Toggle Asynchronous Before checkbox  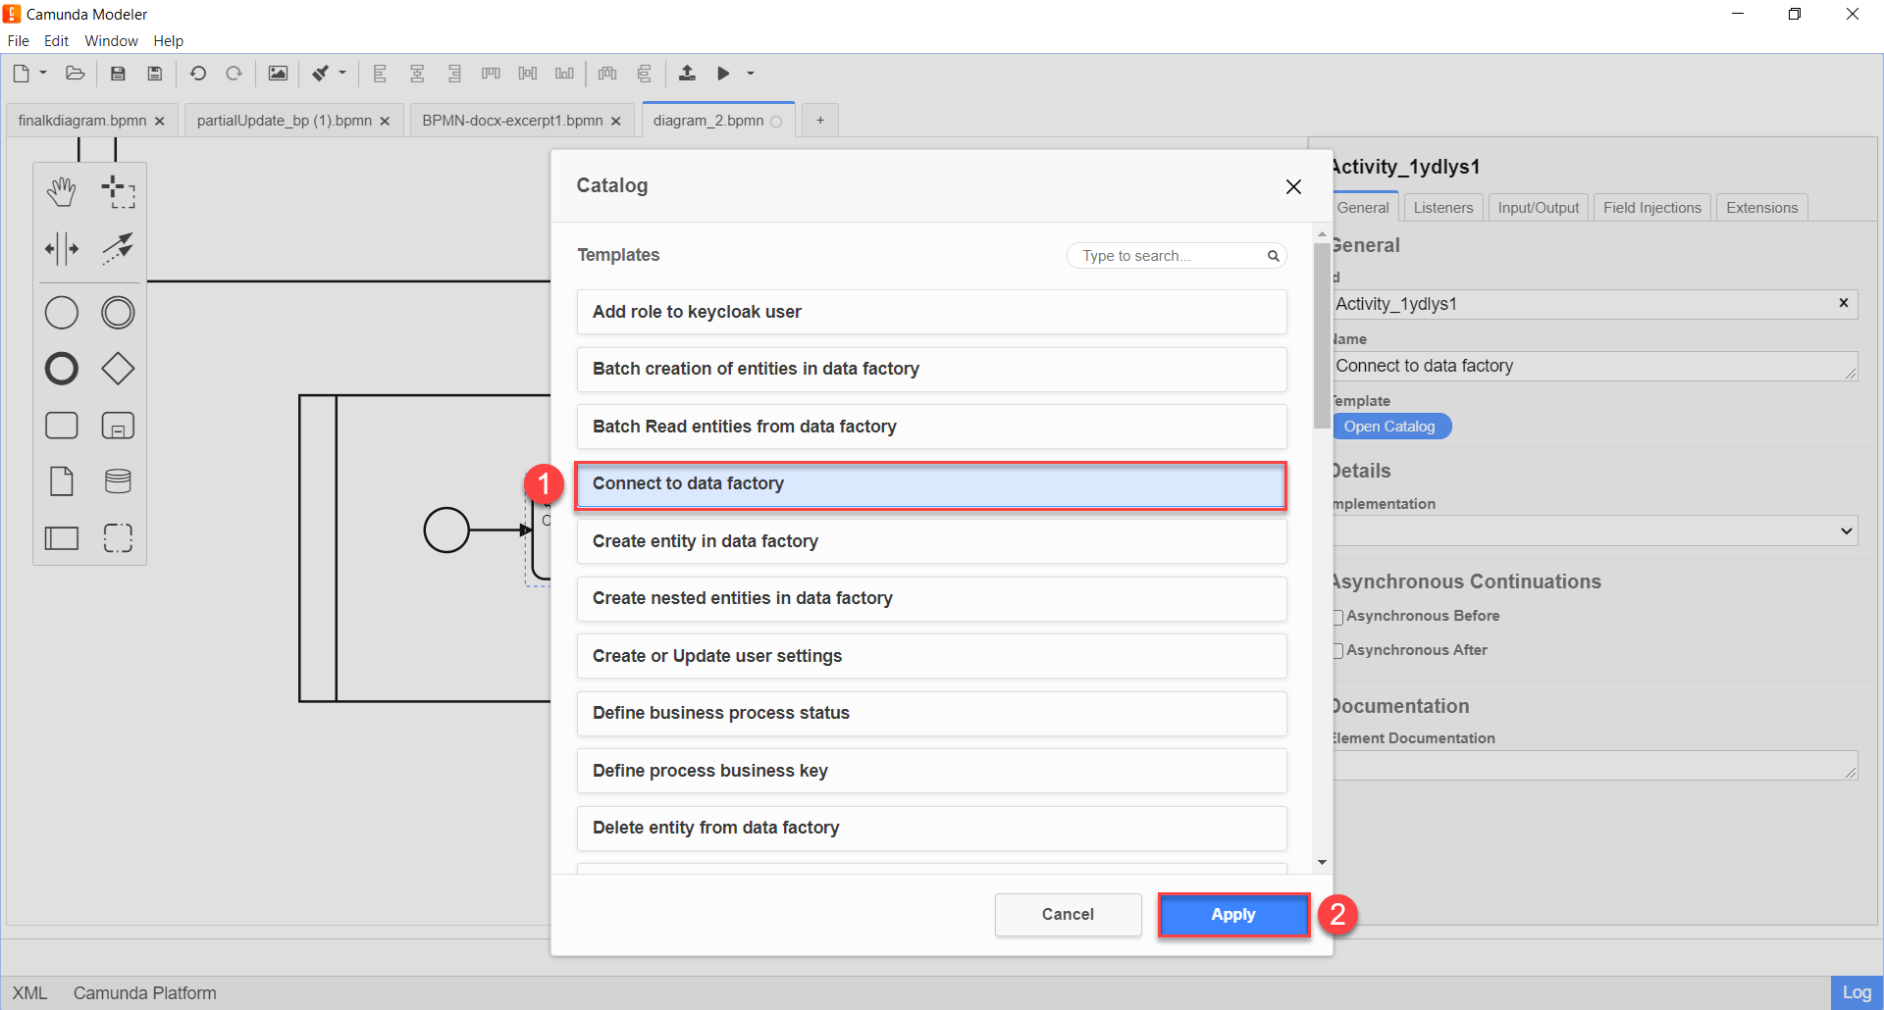pyautogui.click(x=1337, y=617)
